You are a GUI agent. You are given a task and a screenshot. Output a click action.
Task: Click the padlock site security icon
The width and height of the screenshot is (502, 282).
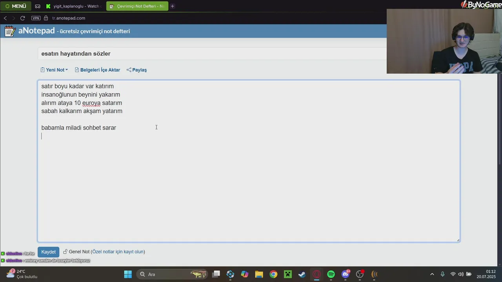coord(46,18)
